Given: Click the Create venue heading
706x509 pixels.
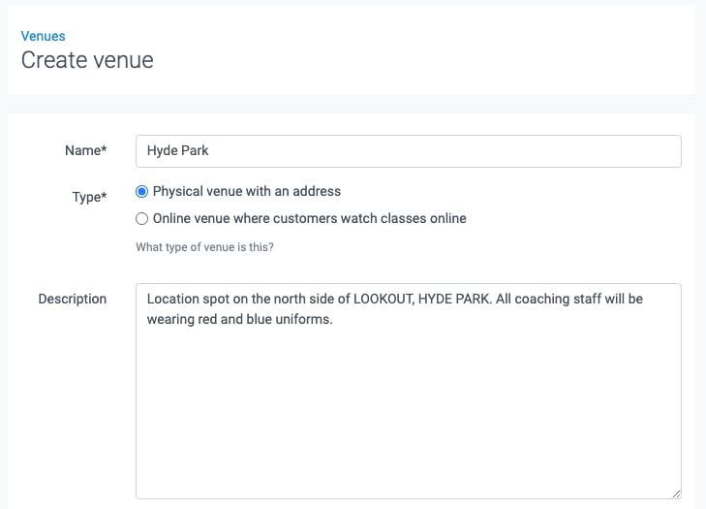Looking at the screenshot, I should pos(87,60).
